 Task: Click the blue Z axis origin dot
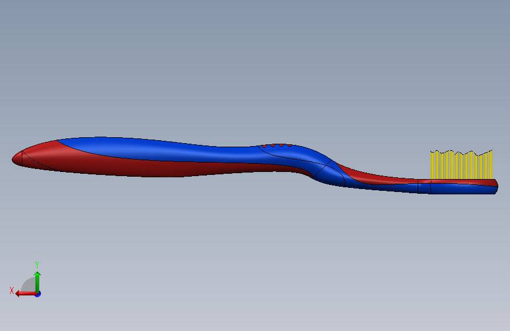coord(38,294)
